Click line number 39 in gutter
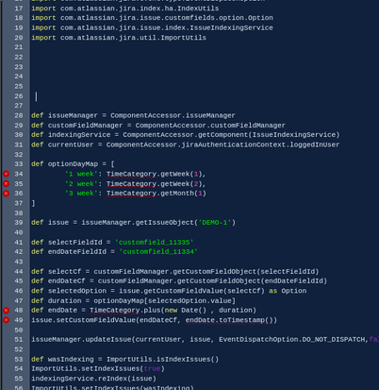Screen dimensions: 379x390 [19, 223]
